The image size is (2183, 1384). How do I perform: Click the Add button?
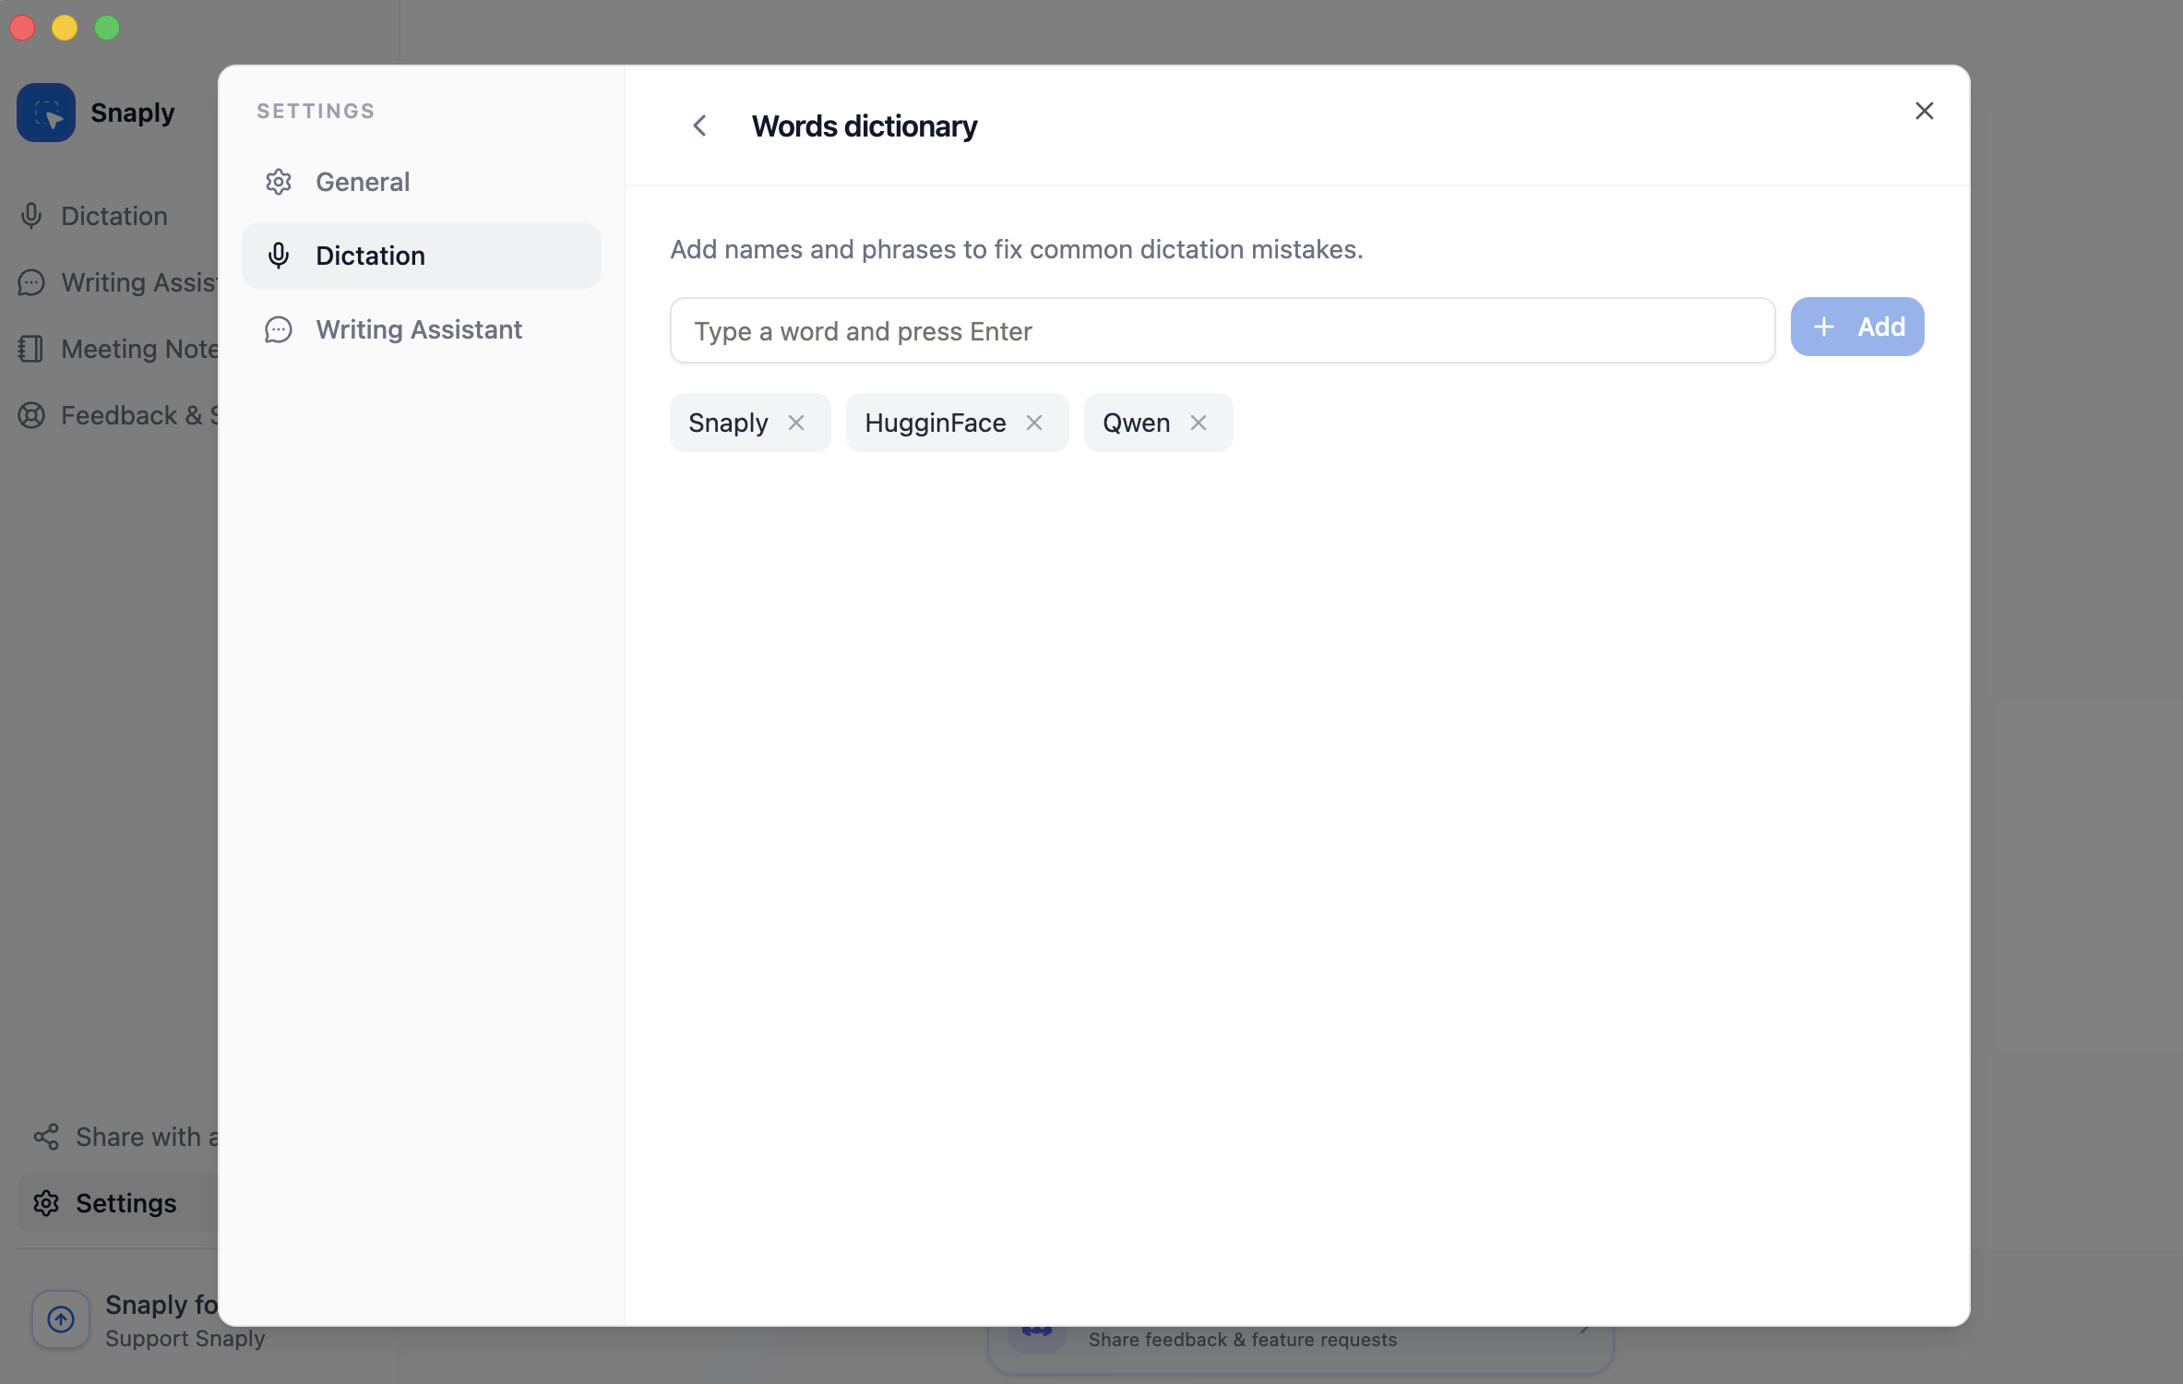click(1856, 327)
